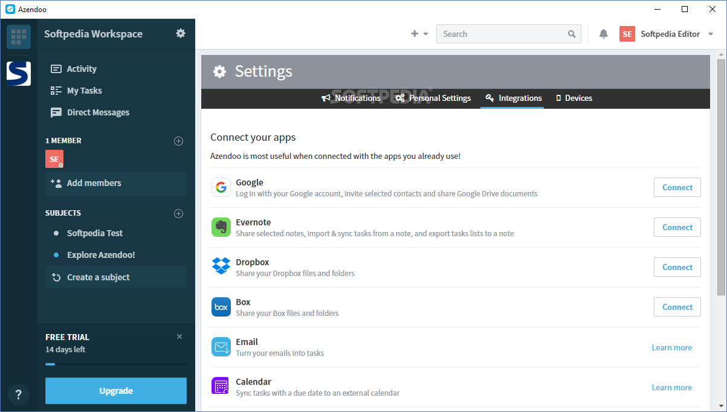This screenshot has width=727, height=412.
Task: Select the Softpedia workspace logo
Action: coord(19,73)
